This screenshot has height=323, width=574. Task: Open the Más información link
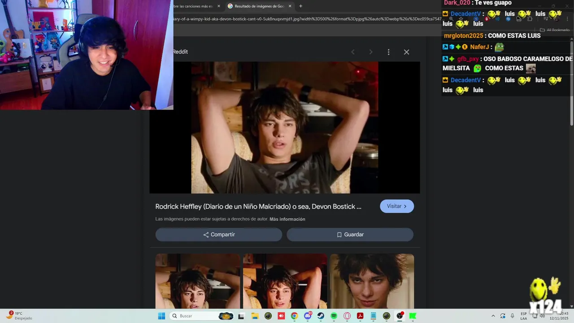287,219
